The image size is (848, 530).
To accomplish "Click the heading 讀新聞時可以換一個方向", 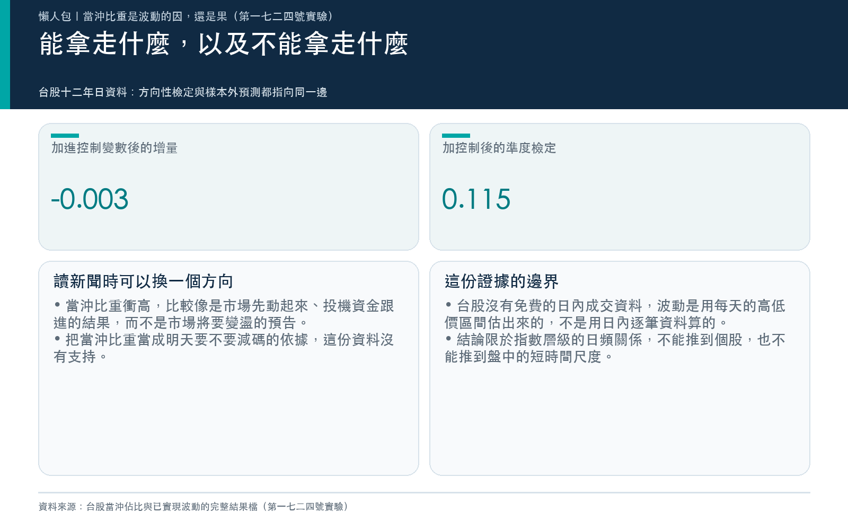I will pos(144,281).
